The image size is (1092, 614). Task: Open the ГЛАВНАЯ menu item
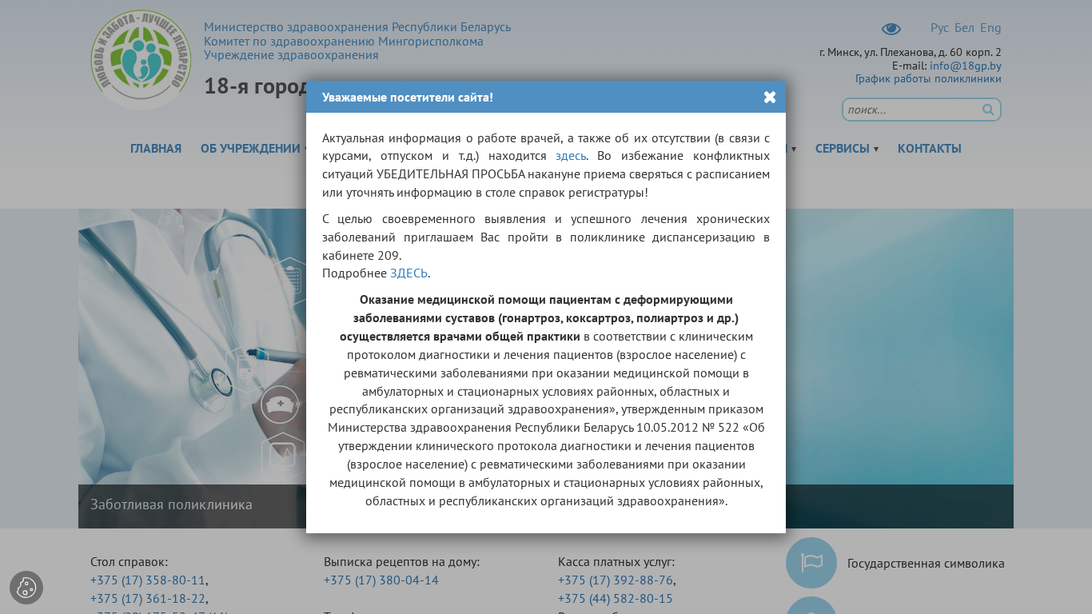click(156, 149)
